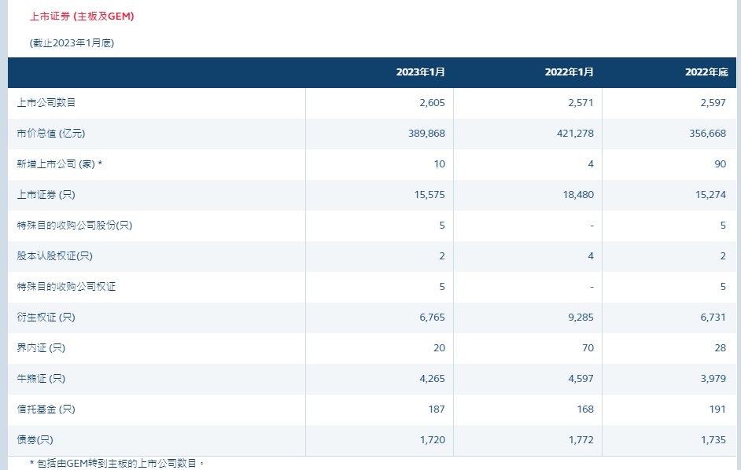Click the 上市证券 (主板及GEM) heading
Image resolution: width=741 pixels, height=470 pixels.
click(83, 16)
